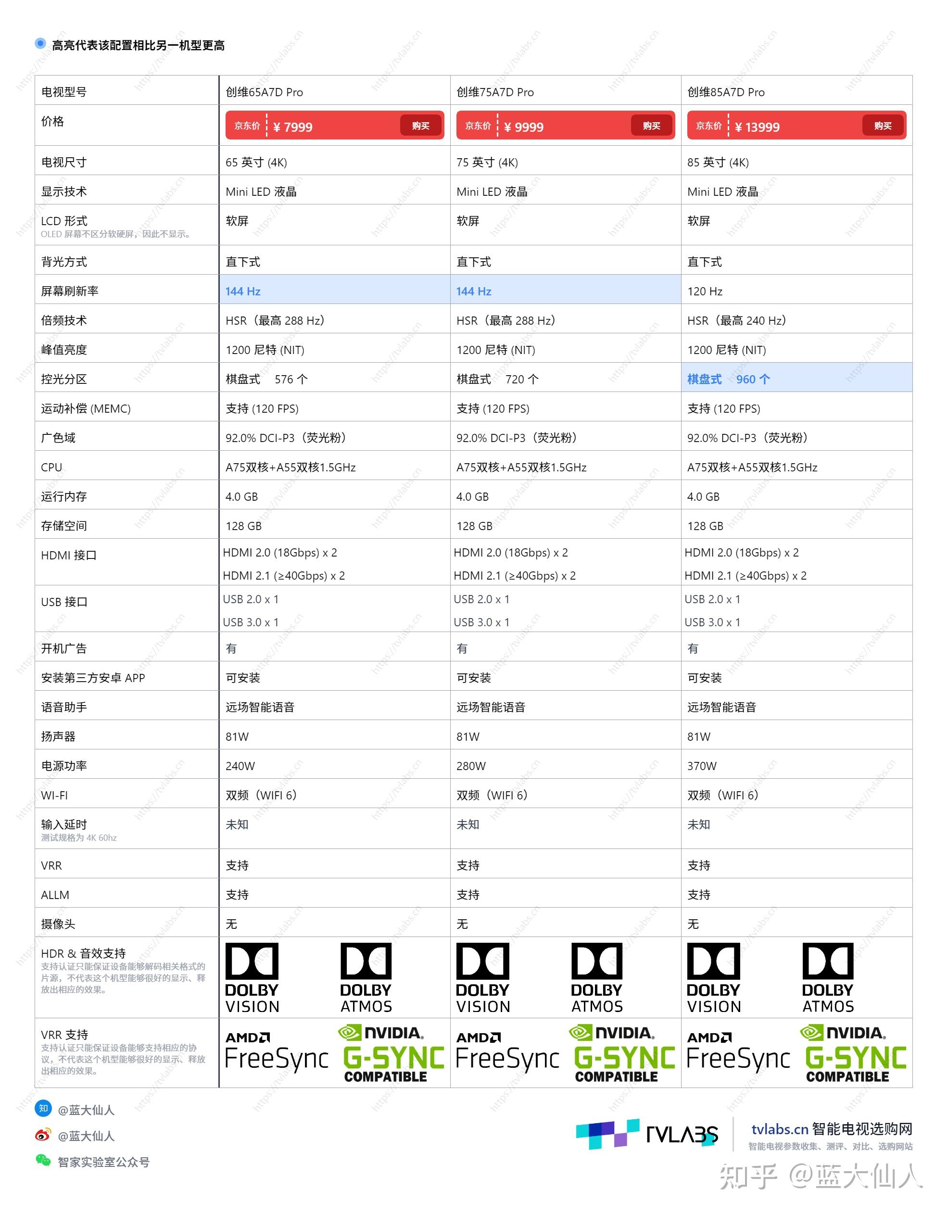The width and height of the screenshot is (948, 1215).
Task: Click the 85 英寸 (4K) size cell
Action: click(x=796, y=160)
